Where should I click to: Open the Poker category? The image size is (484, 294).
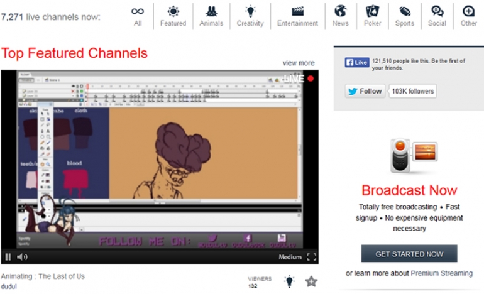point(372,16)
